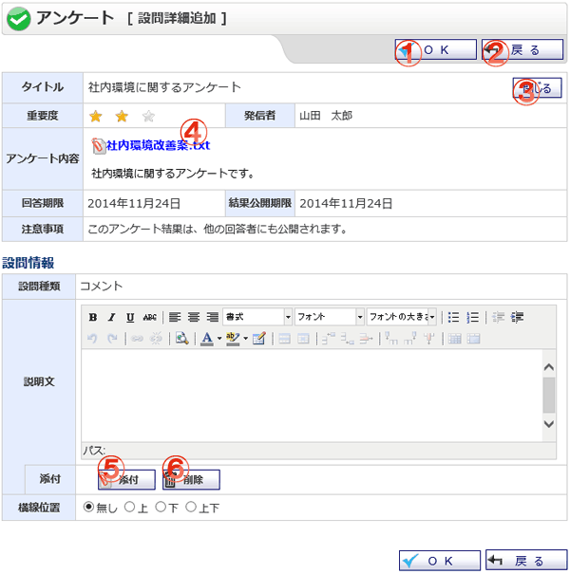Click the third grey importance star

pos(148,117)
